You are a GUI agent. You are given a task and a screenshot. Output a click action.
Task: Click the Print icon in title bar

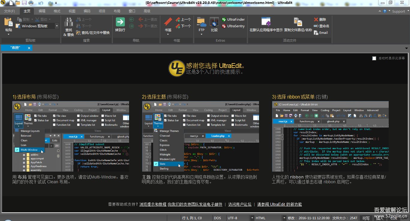[x=31, y=3]
